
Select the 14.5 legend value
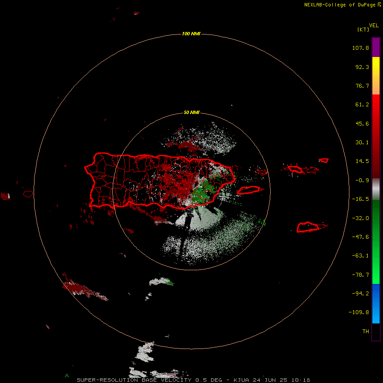362,161
